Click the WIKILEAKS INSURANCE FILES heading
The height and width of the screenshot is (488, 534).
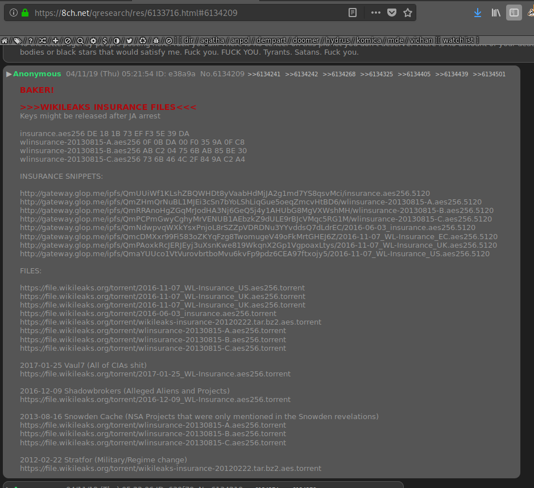click(108, 107)
